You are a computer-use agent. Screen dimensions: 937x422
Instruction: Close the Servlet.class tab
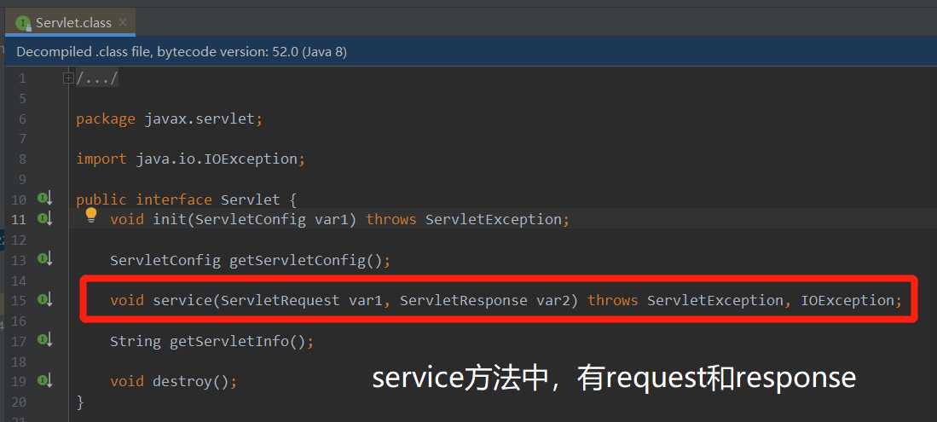(123, 22)
